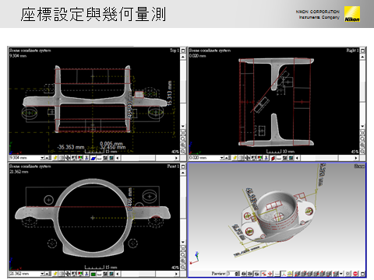Click the Right view horizontal scrollbar track
Viewport: 374px width, 280px height.
[326, 158]
